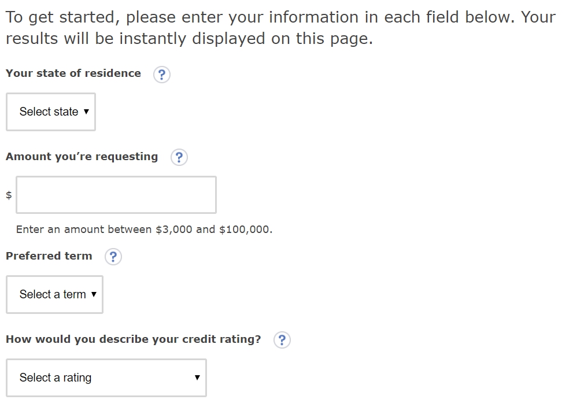Click the "Amount you're requesting" label
The width and height of the screenshot is (573, 407).
click(x=82, y=157)
